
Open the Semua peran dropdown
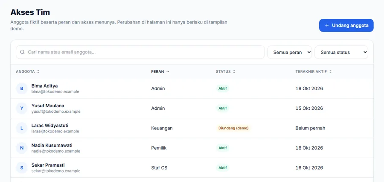coord(289,52)
